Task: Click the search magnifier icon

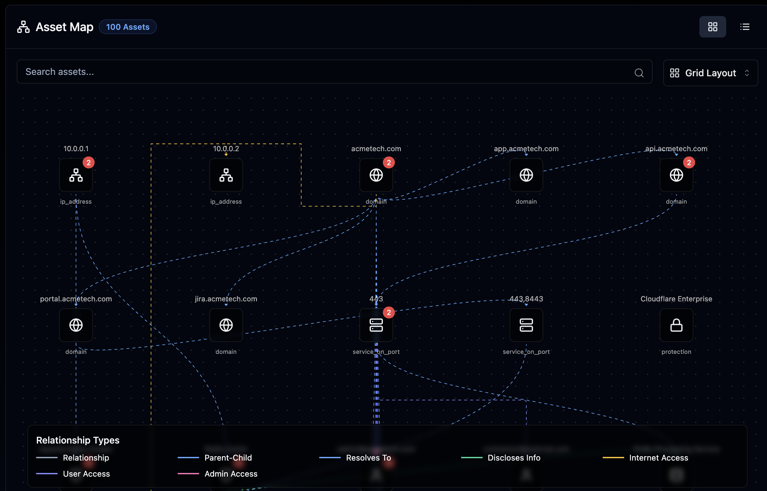Action: [x=639, y=72]
